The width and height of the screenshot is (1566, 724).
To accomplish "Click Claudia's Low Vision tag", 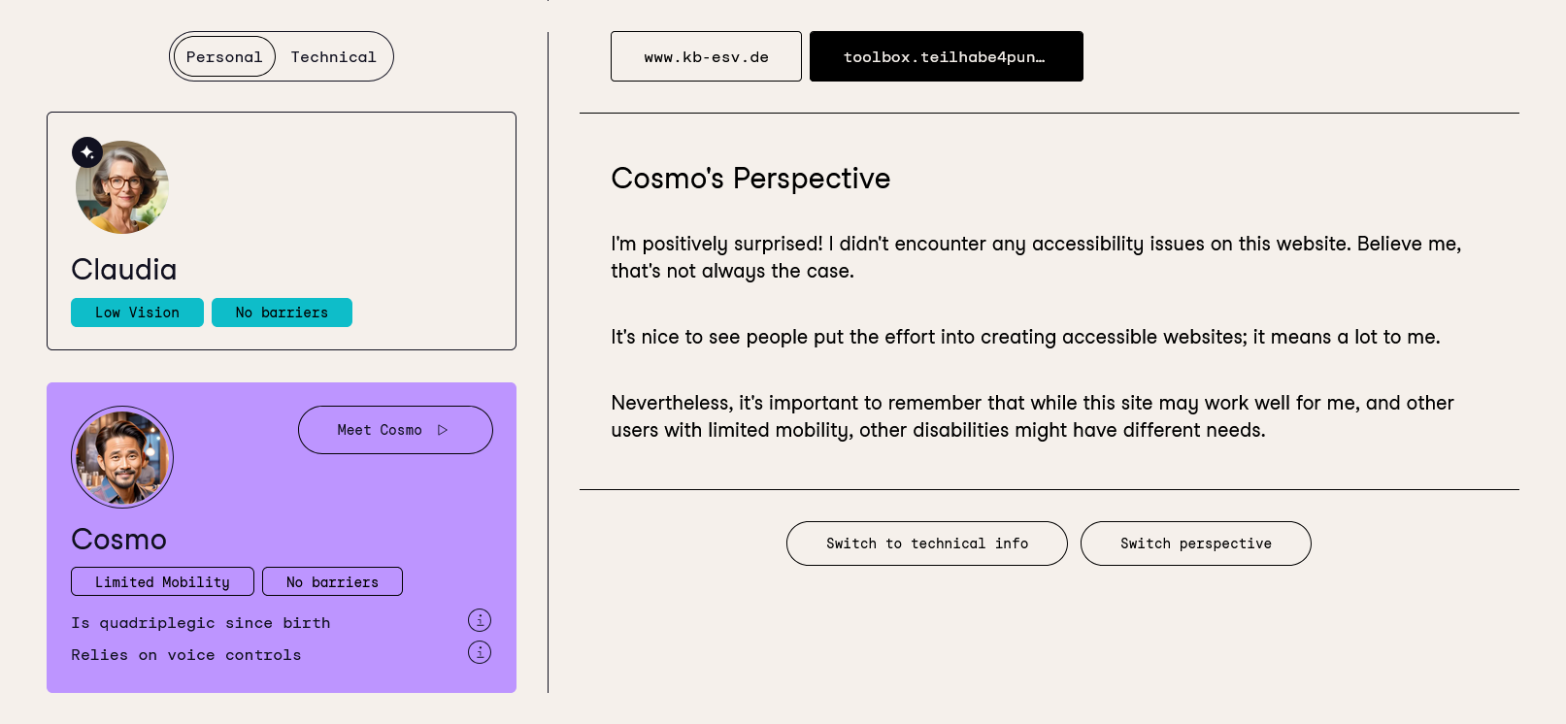I will tap(137, 313).
